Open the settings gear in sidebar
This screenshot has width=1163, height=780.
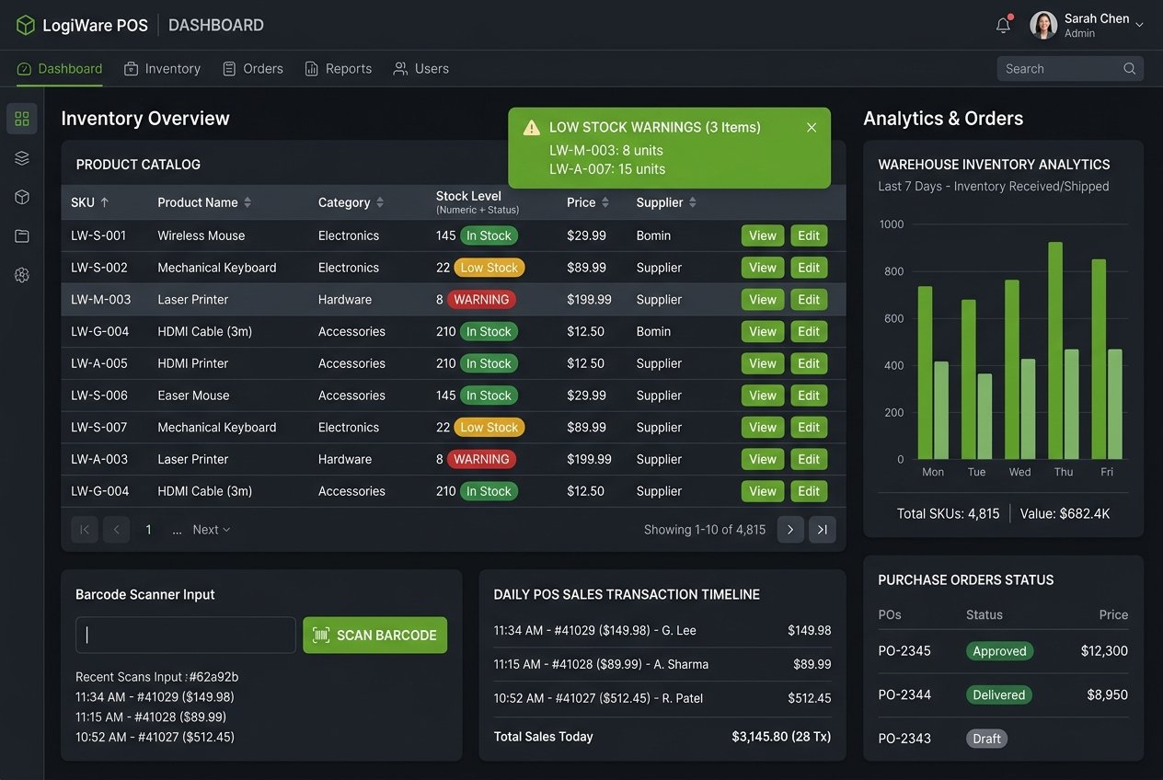(x=22, y=275)
